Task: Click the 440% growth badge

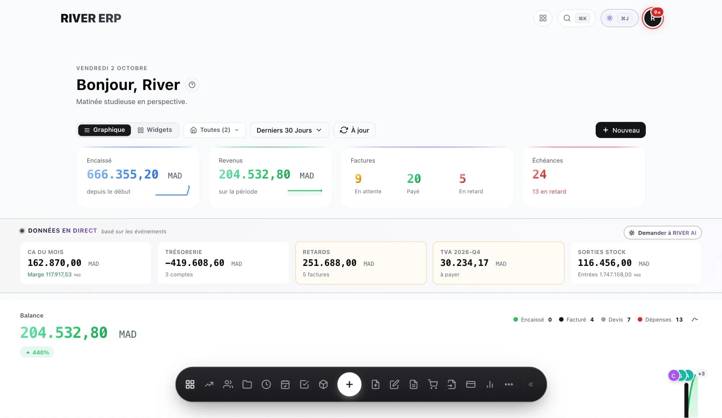Action: pyautogui.click(x=37, y=352)
